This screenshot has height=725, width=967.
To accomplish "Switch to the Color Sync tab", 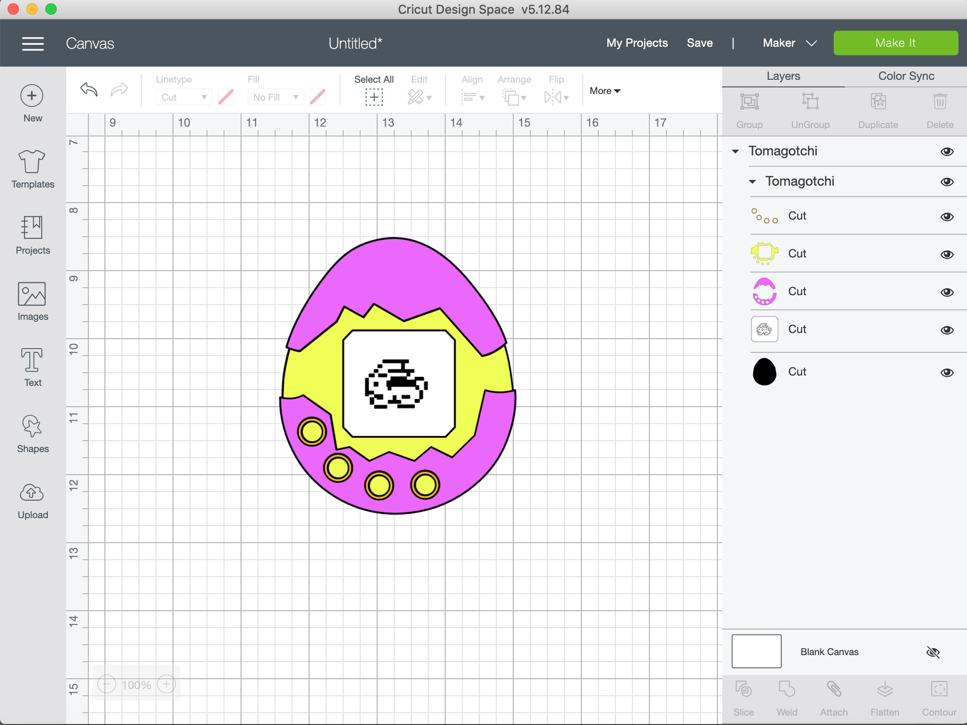I will click(905, 76).
